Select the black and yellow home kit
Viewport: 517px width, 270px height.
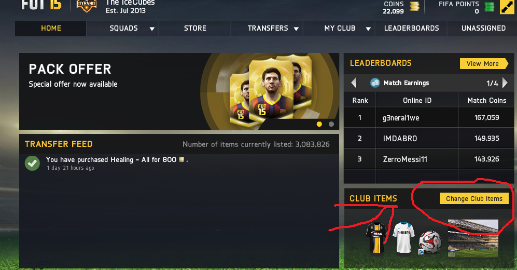376,238
